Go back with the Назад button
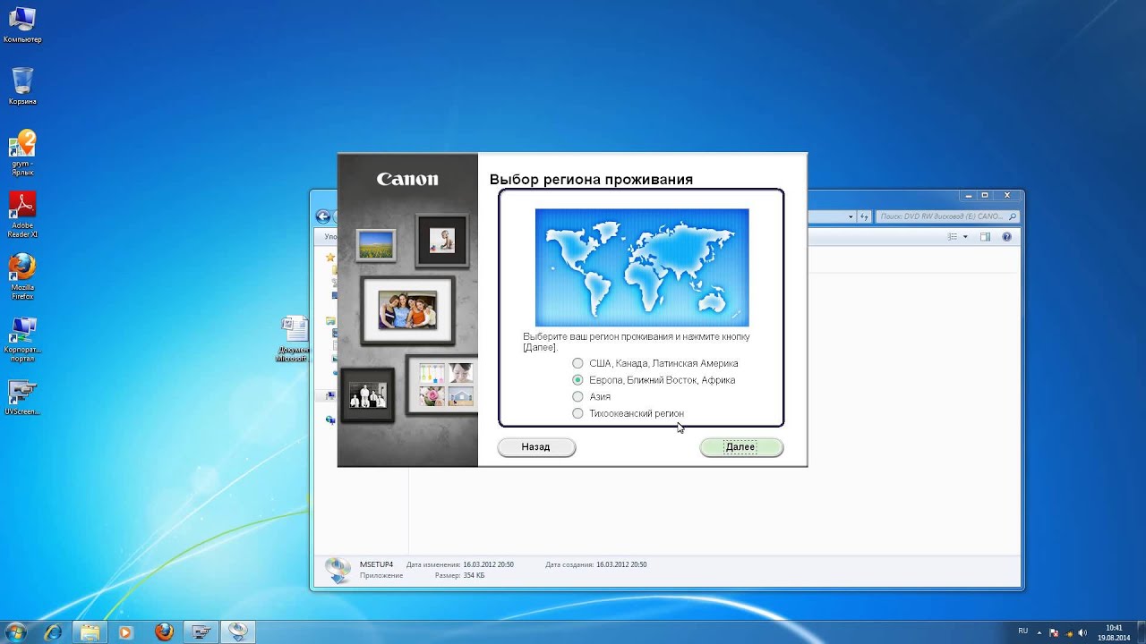 point(536,447)
